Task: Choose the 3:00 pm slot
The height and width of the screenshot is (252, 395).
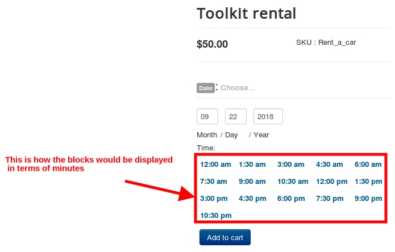Action: point(214,199)
